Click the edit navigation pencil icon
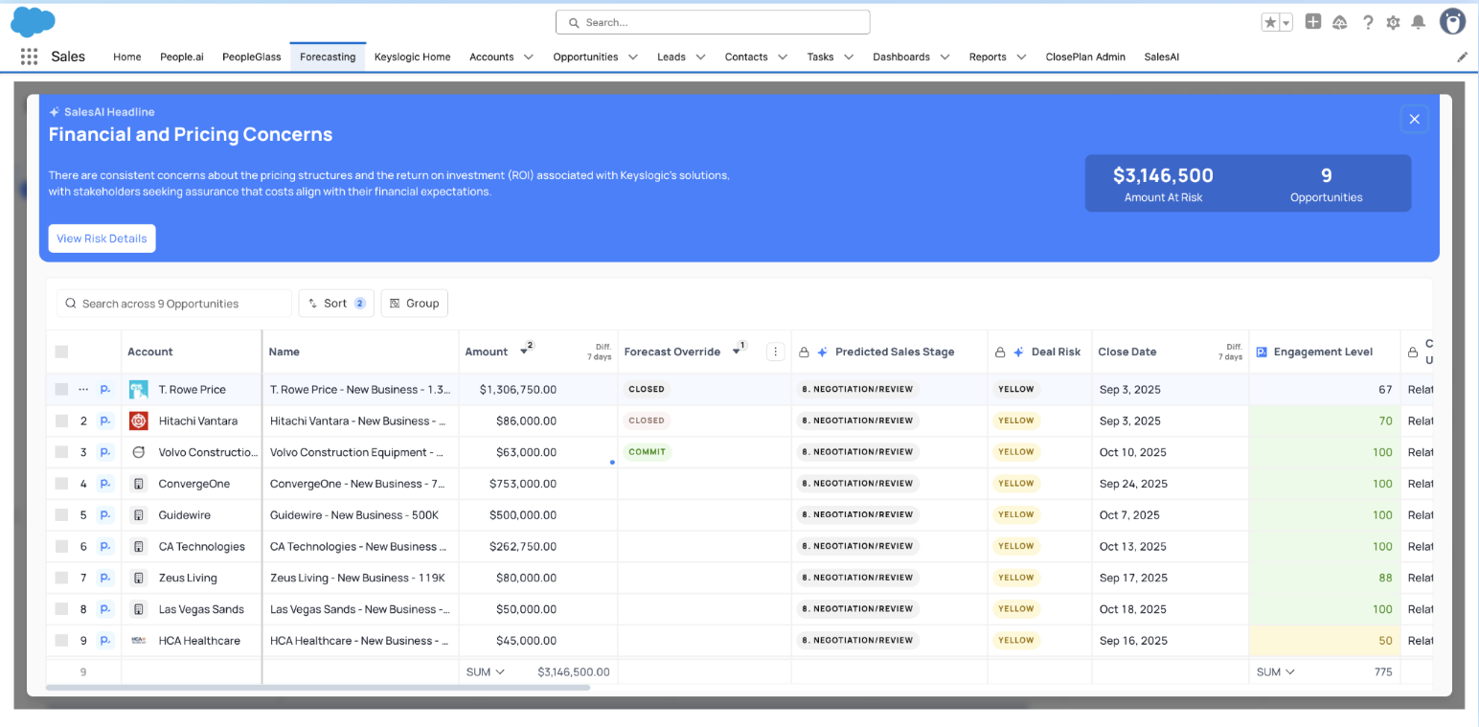Viewport: 1479px width, 727px height. point(1462,57)
